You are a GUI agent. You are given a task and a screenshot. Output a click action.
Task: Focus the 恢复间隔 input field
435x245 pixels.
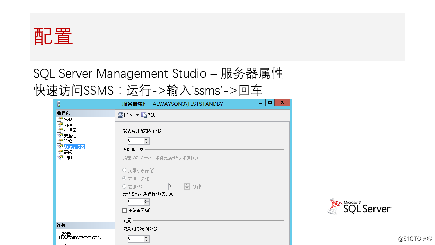[x=135, y=239]
